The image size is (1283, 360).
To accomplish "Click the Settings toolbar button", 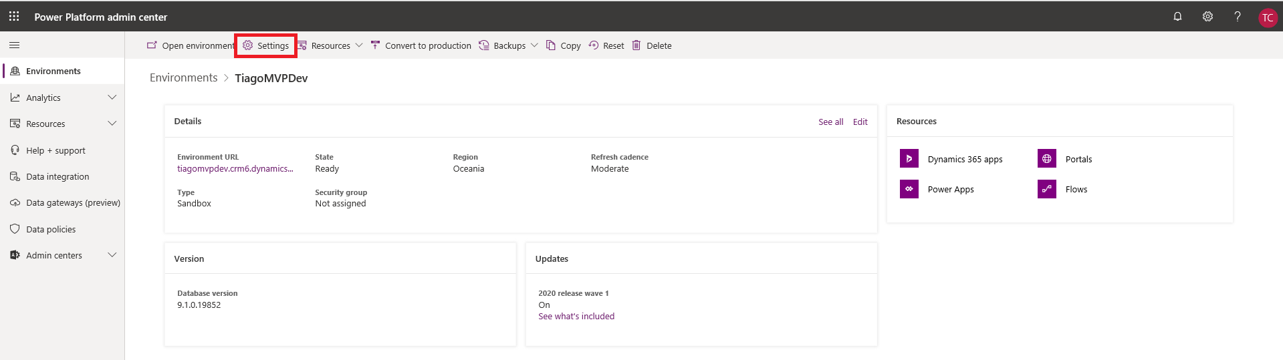I will pos(266,45).
